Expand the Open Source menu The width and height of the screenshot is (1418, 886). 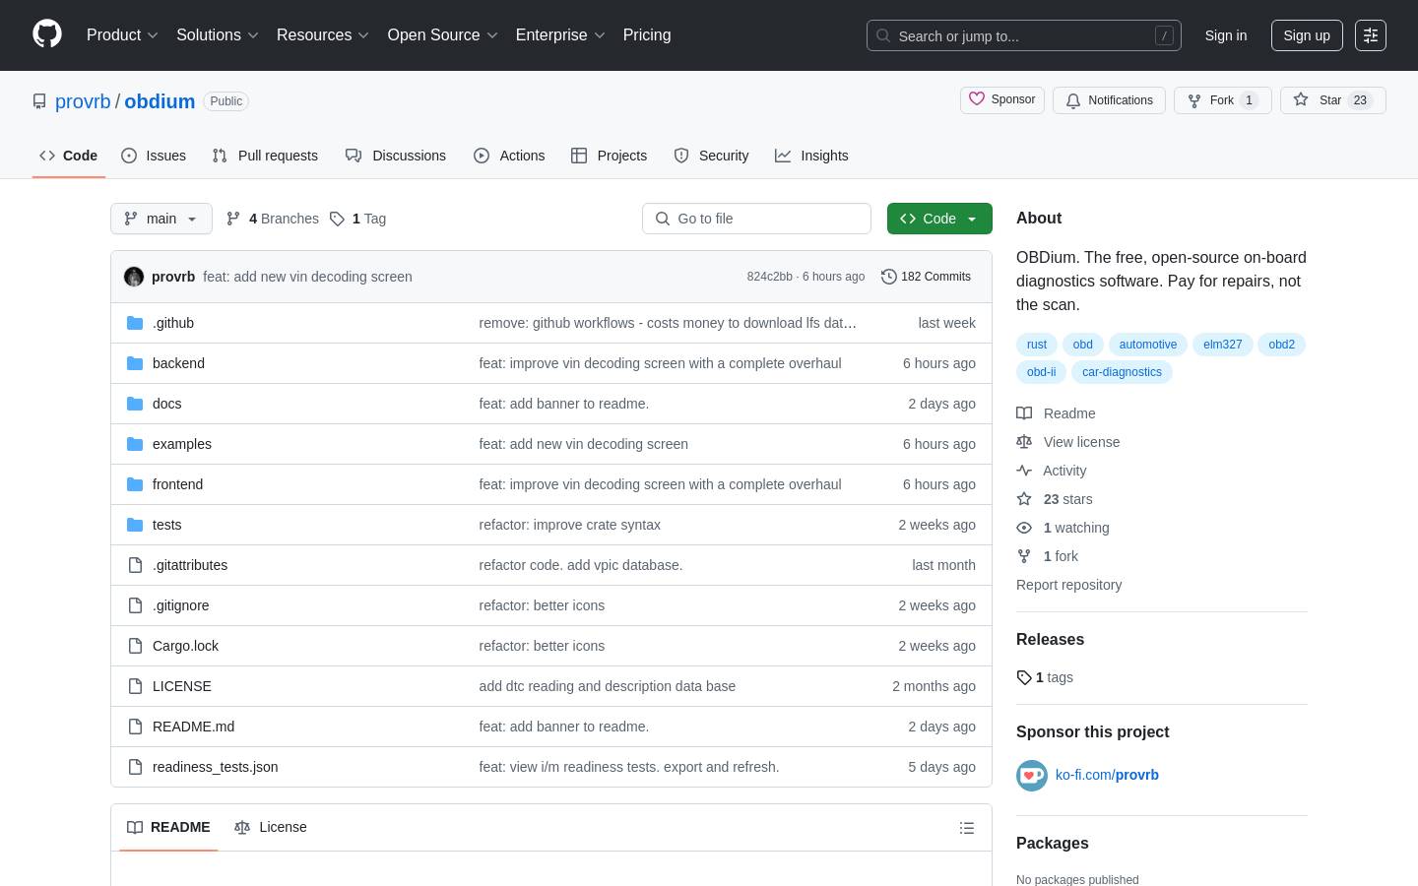[443, 35]
